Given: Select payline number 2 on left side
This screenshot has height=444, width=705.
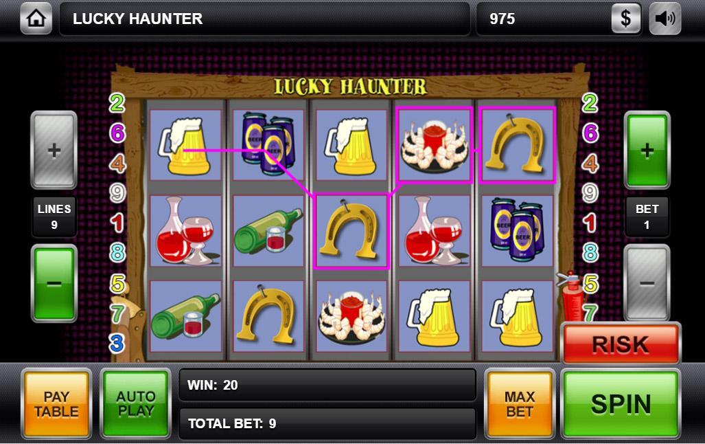Looking at the screenshot, I should pos(117,103).
